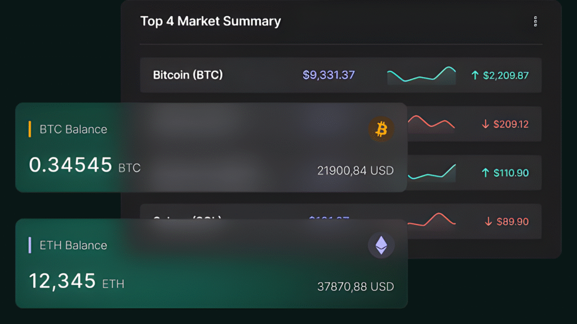Click the red sparkline in second market row

(430, 122)
